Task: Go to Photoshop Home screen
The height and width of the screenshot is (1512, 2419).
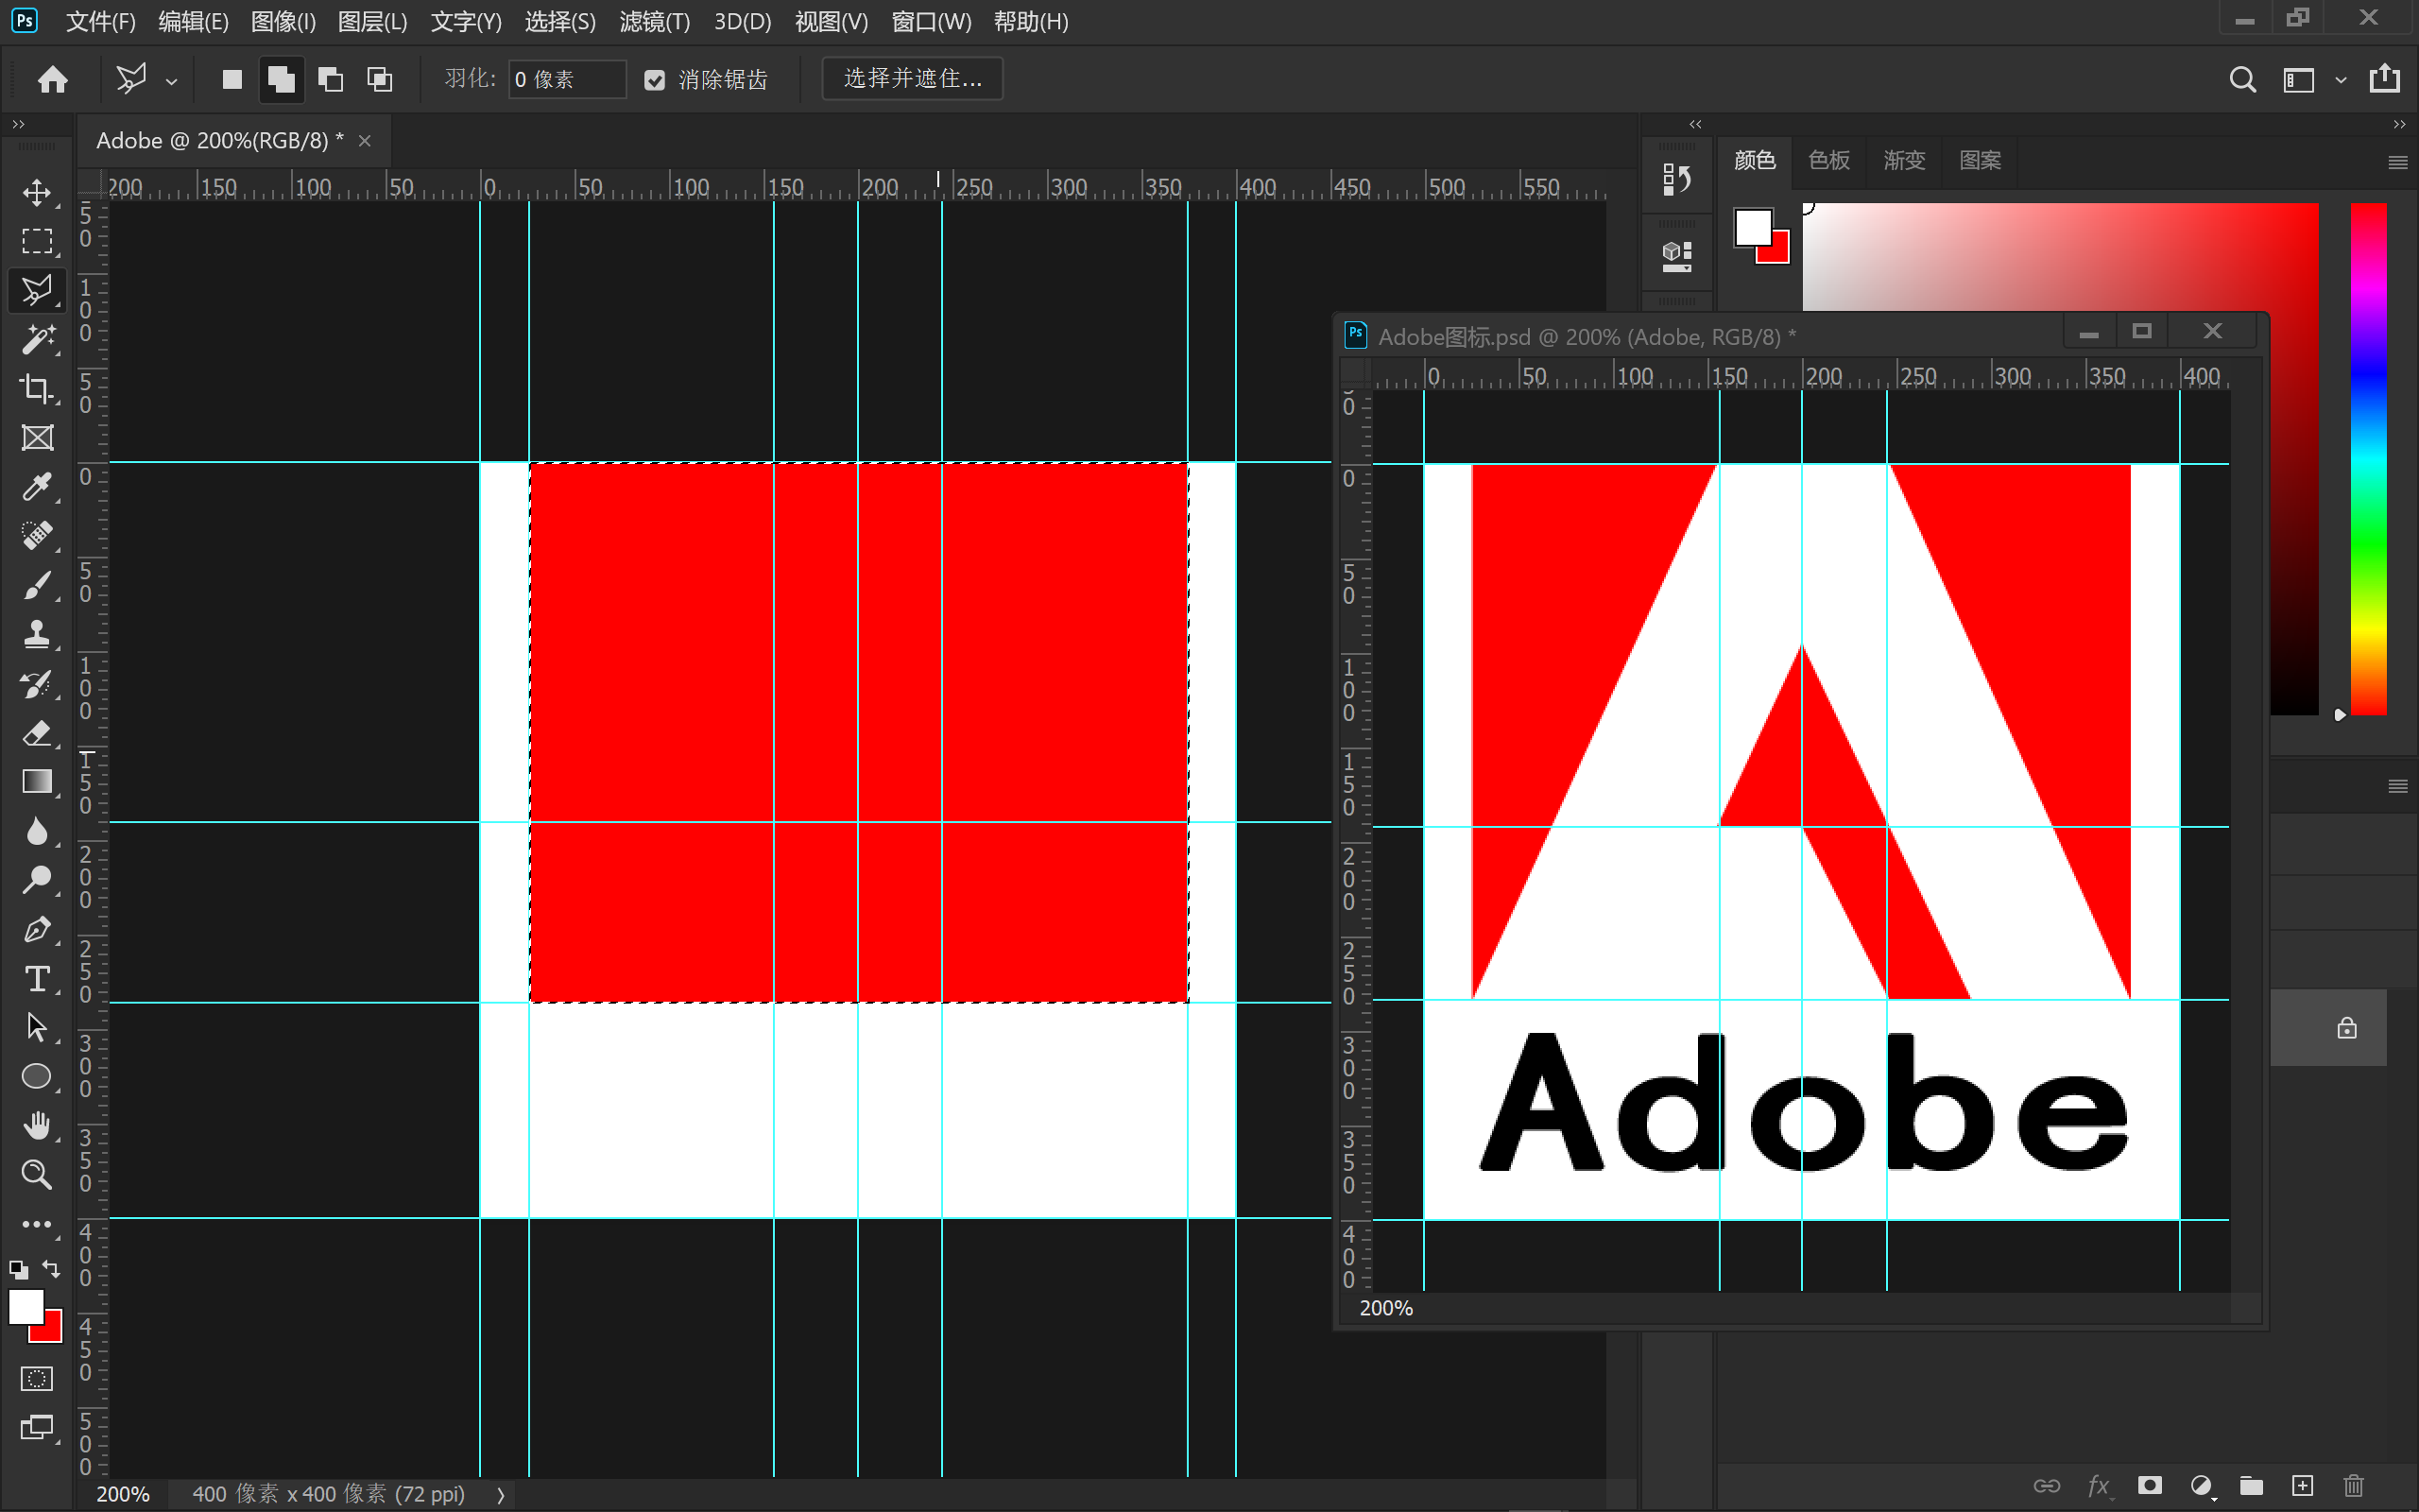Action: 53,79
